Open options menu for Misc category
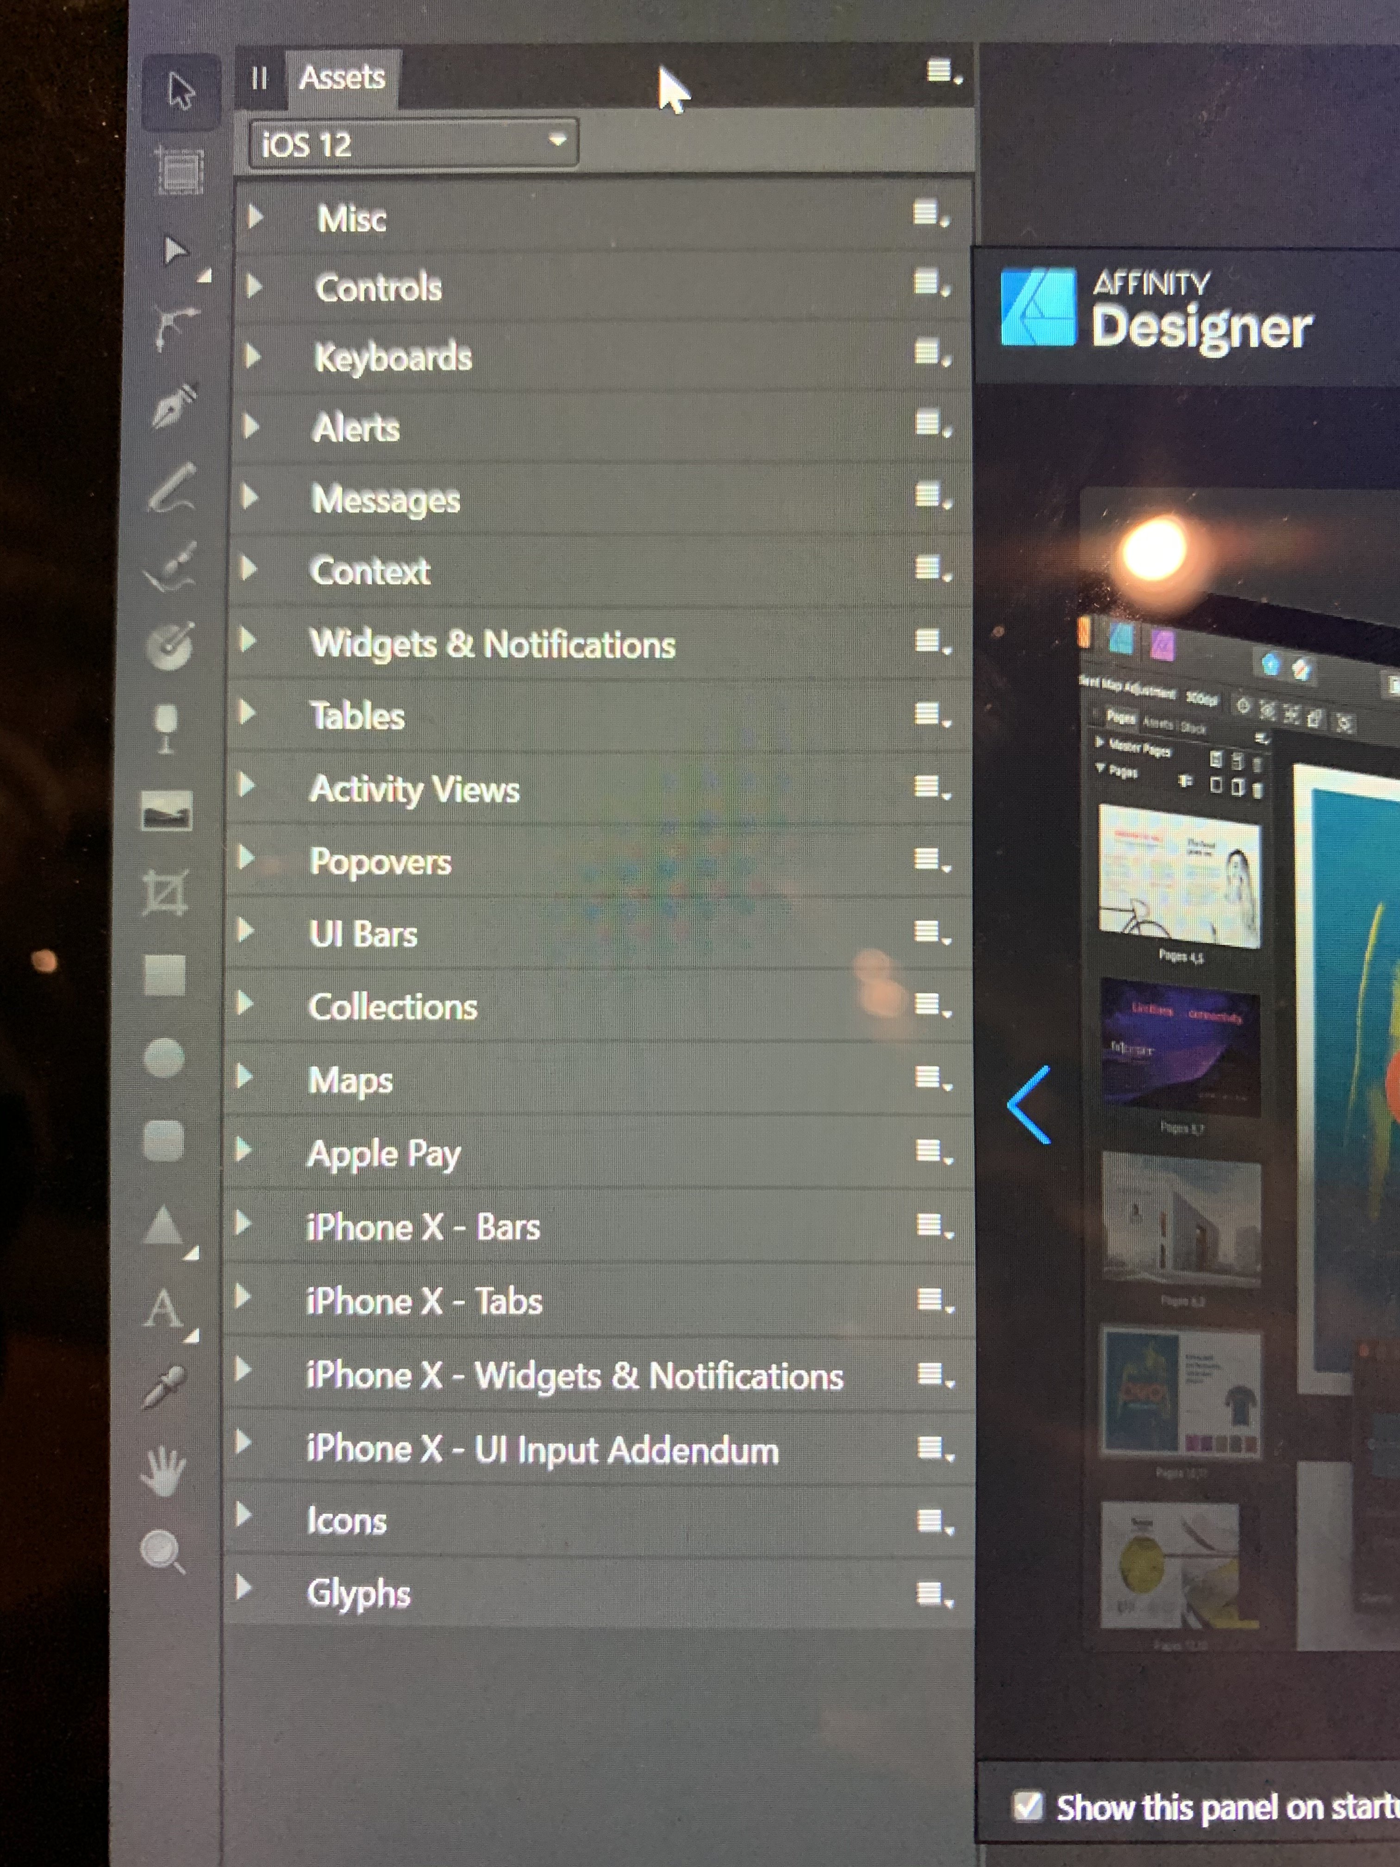This screenshot has height=1867, width=1400. point(931,214)
